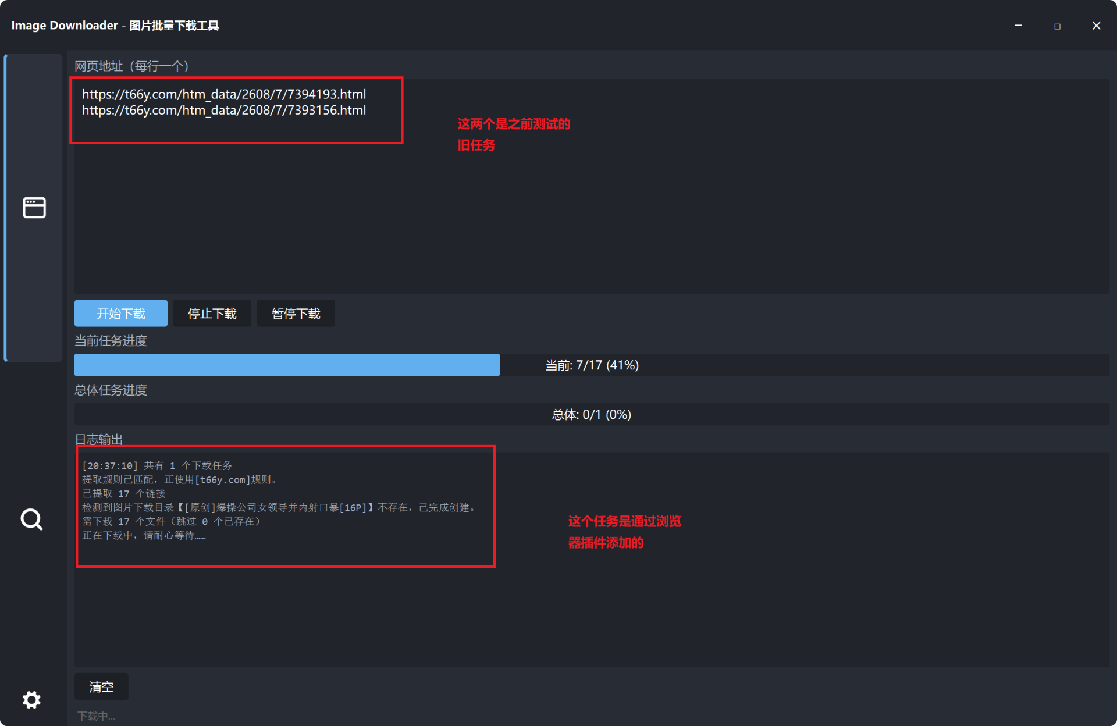
Task: Click 开始下载 to start downloading
Action: point(121,314)
